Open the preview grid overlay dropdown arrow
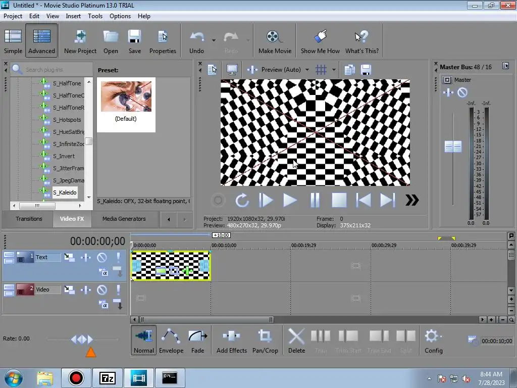The image size is (517, 388). click(x=334, y=70)
